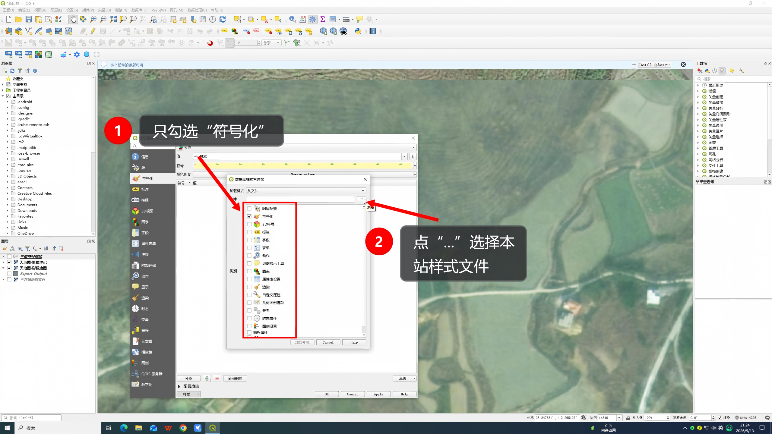The height and width of the screenshot is (434, 772).
Task: Open the 矢量(O) menu
Action: click(104, 10)
